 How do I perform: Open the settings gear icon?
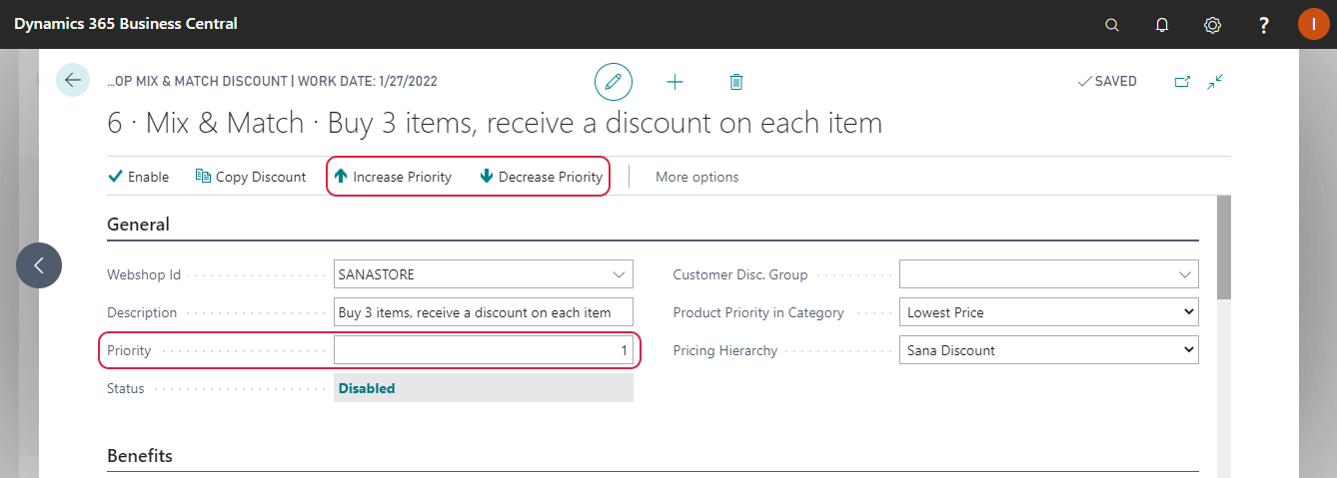(1212, 25)
